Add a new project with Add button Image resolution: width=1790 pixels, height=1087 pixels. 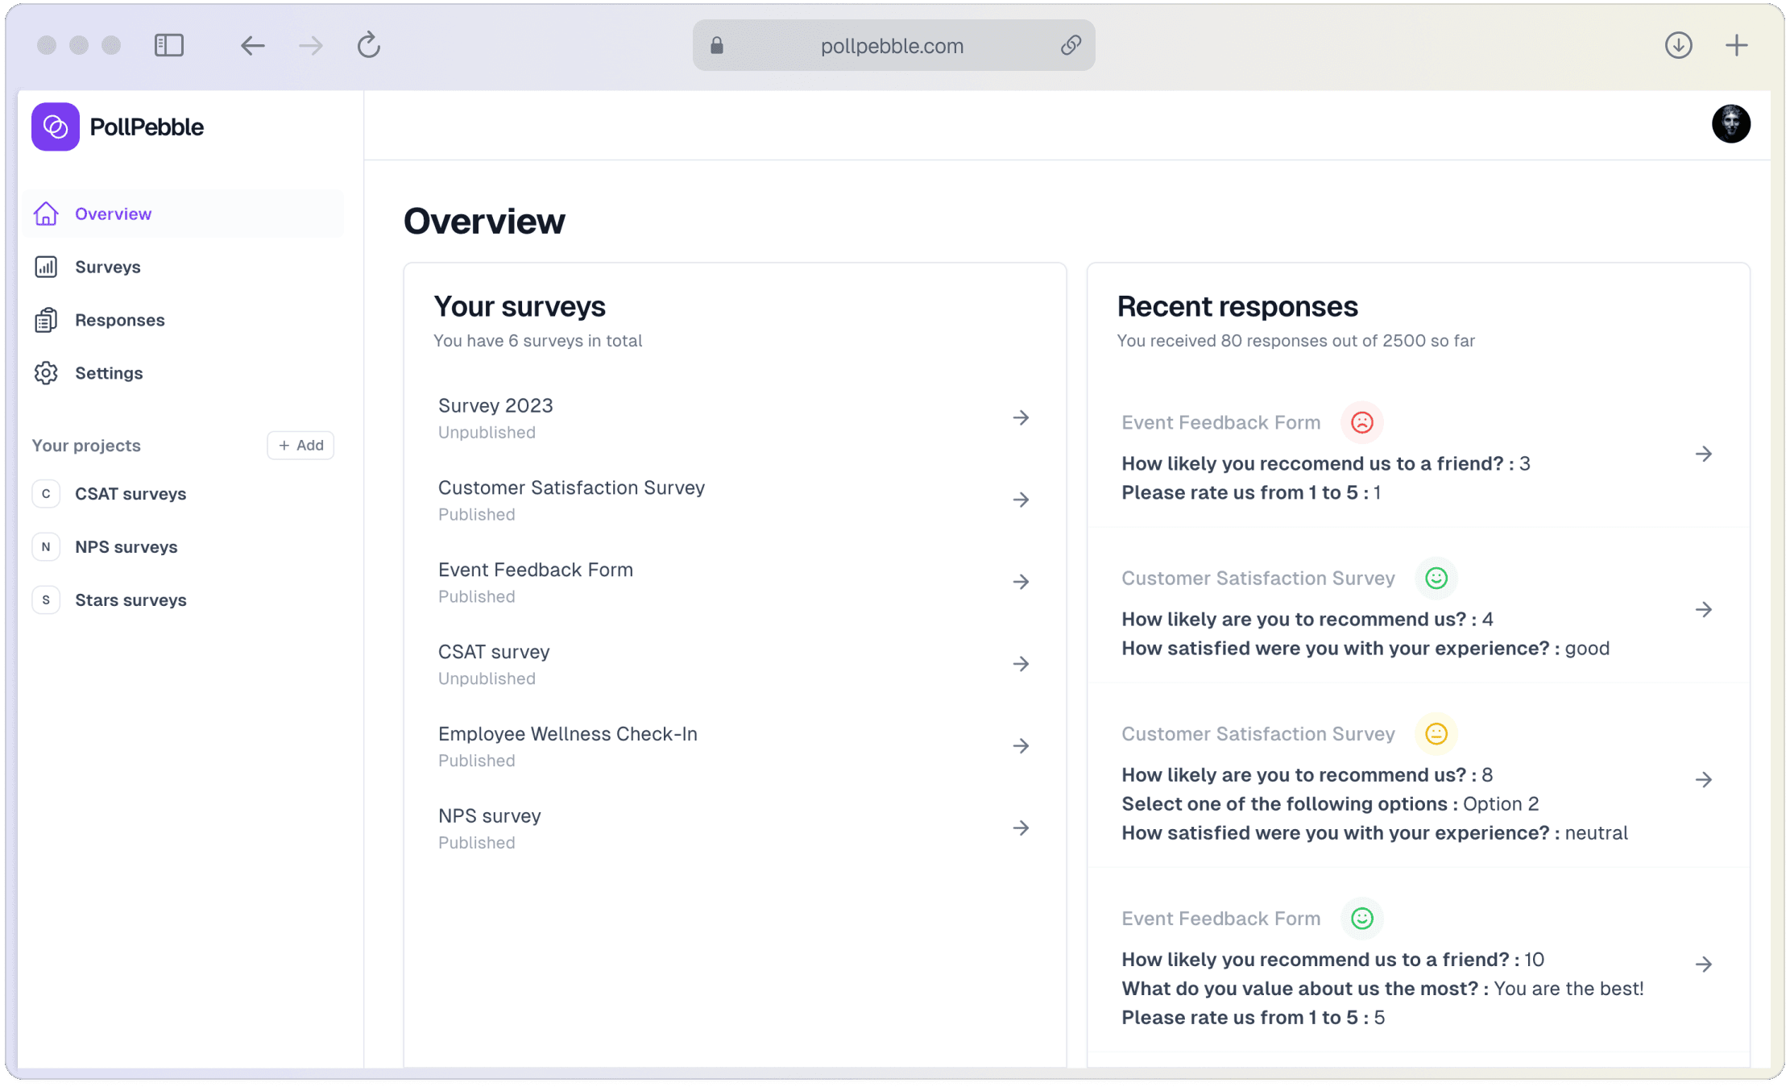coord(300,445)
